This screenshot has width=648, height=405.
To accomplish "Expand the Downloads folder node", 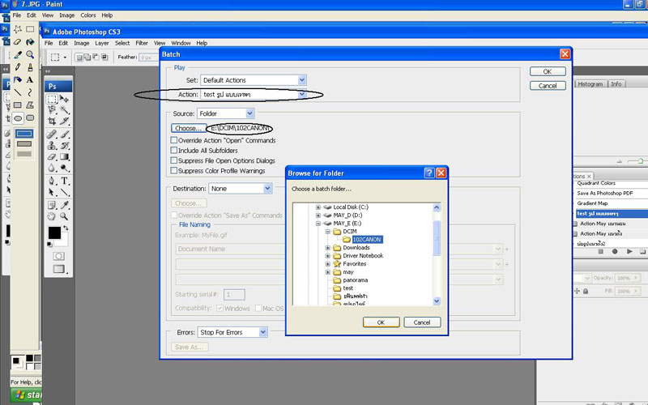I will point(328,248).
